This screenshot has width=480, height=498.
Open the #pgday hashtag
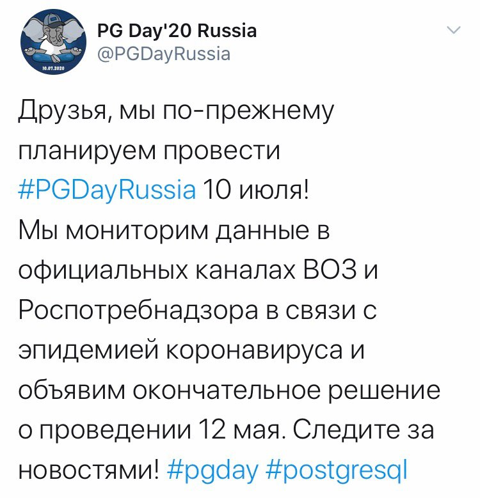[x=214, y=471]
